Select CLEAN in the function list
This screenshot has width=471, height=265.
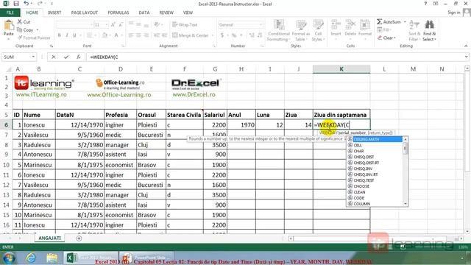[x=375, y=192]
